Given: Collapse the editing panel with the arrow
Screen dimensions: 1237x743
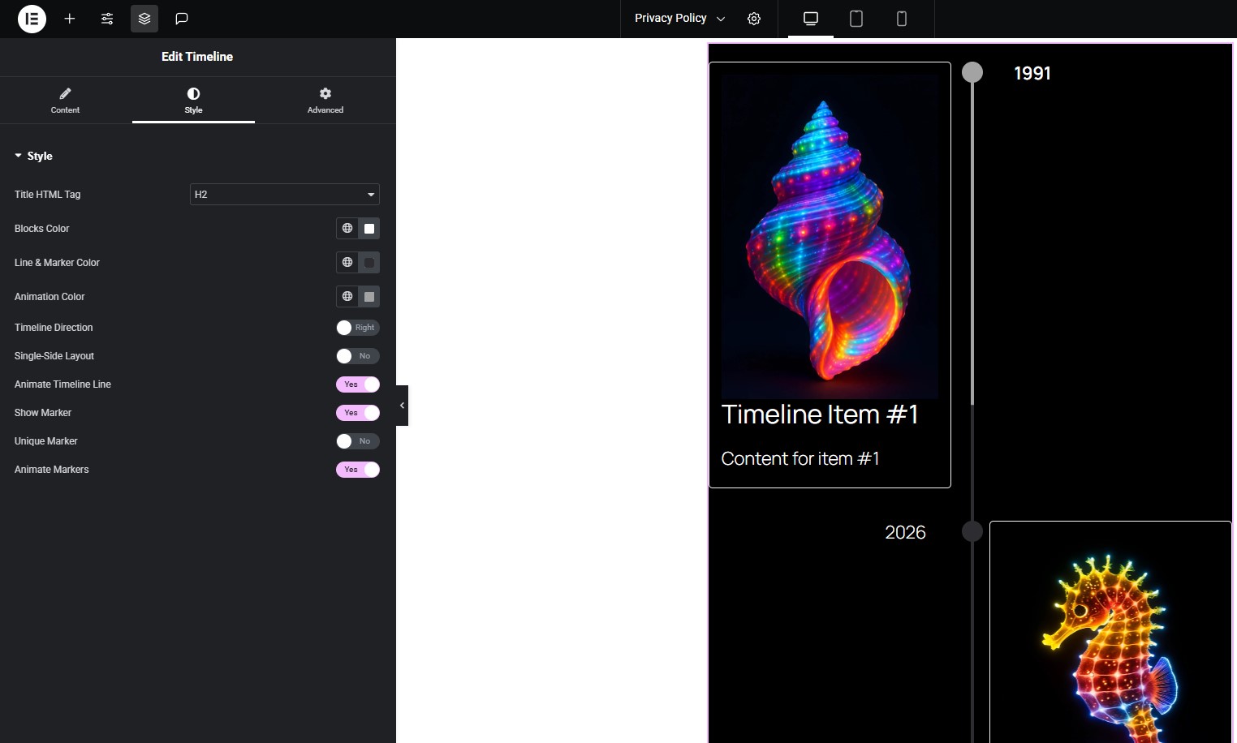Looking at the screenshot, I should tap(402, 405).
